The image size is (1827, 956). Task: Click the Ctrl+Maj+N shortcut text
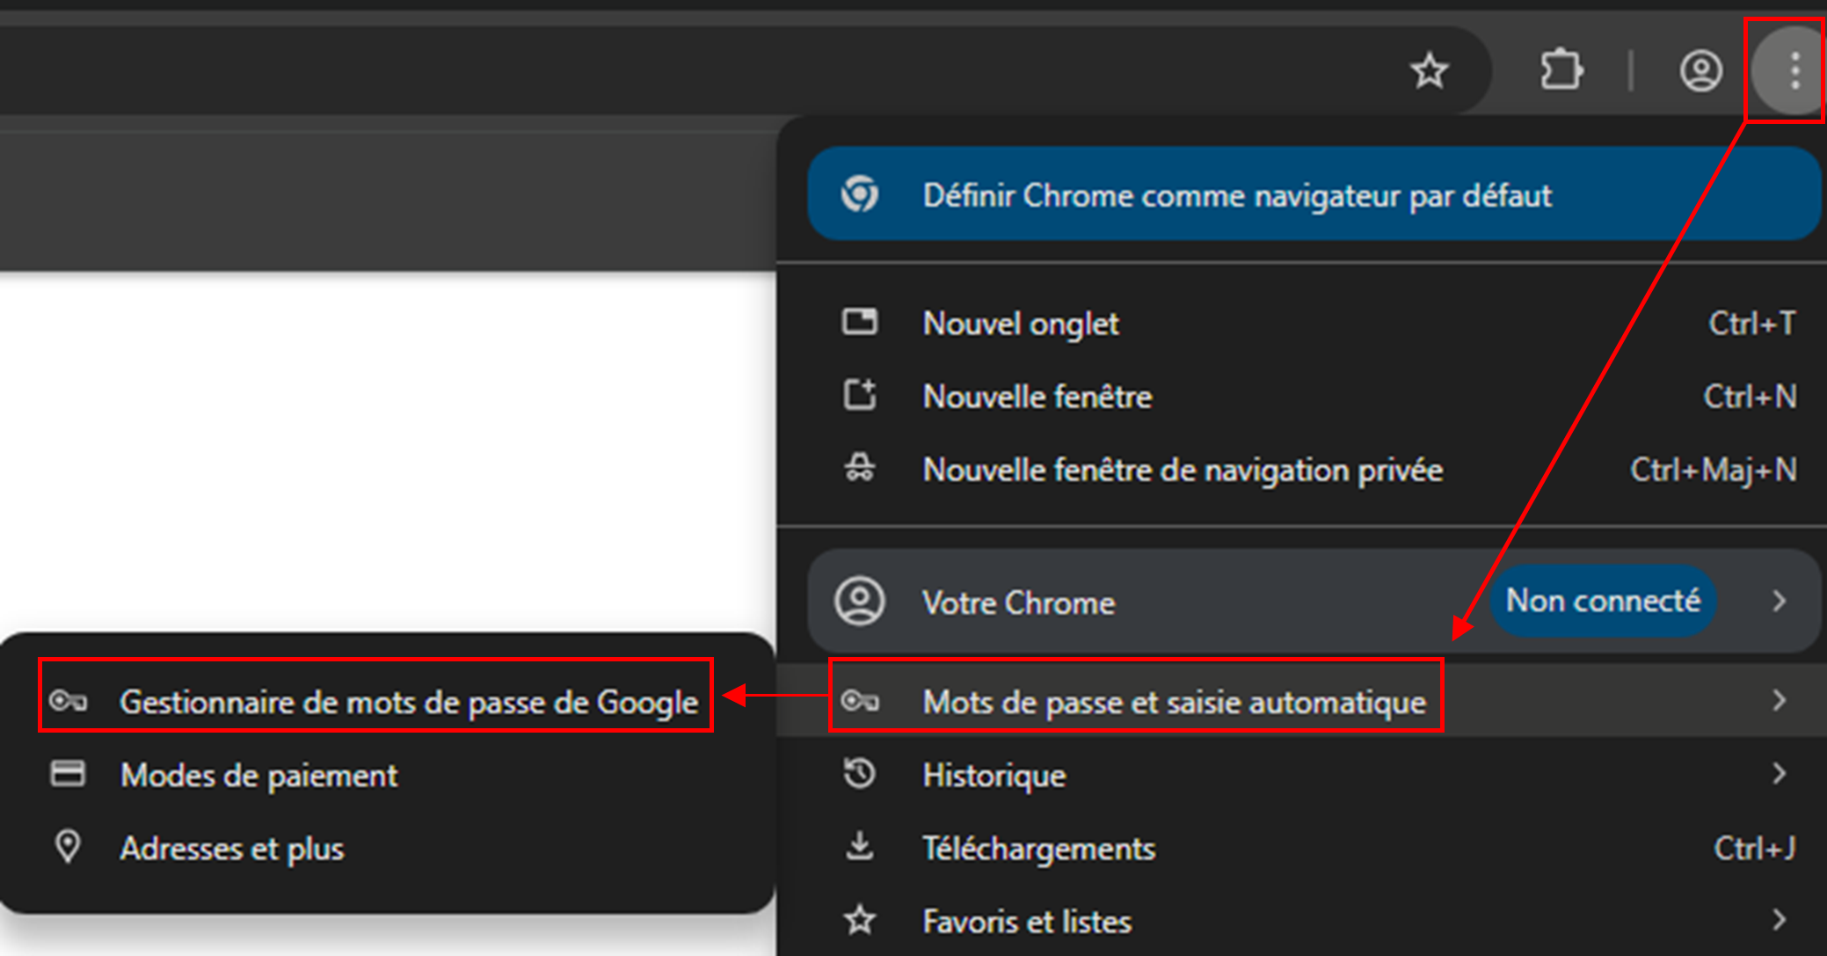coord(1713,469)
